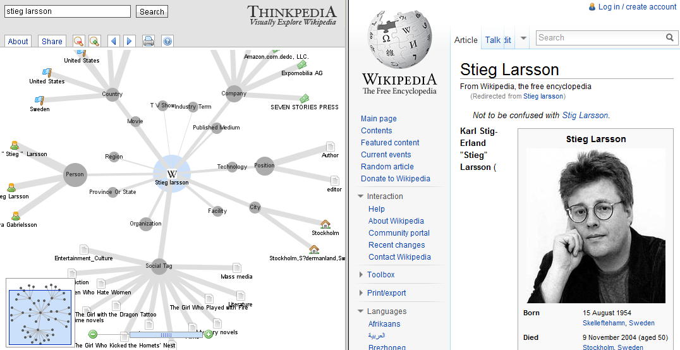The width and height of the screenshot is (680, 350).
Task: Click the print icon in Thinkpedia toolbar
Action: point(149,41)
